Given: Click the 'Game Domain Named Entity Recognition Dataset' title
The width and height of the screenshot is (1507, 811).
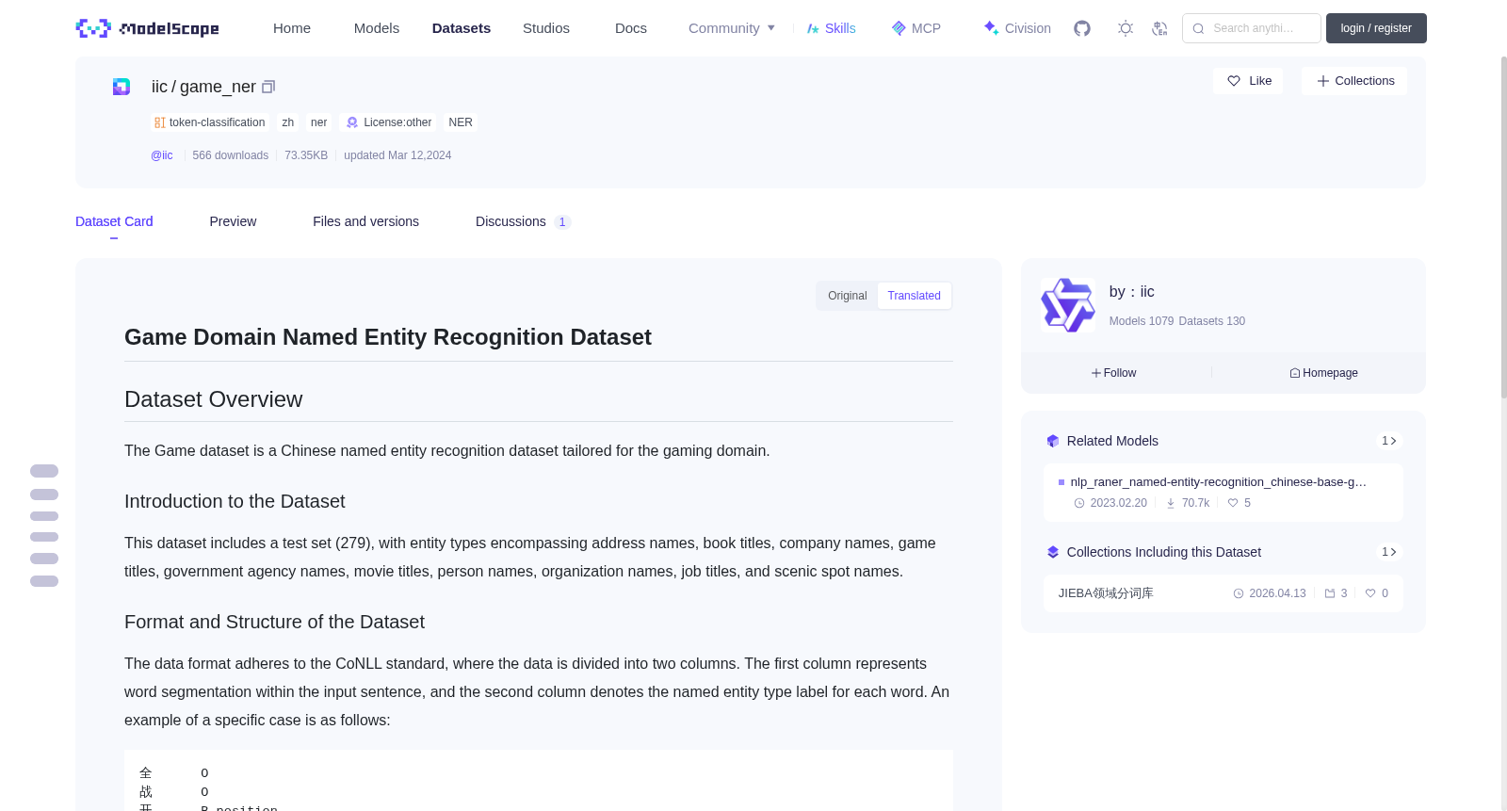Looking at the screenshot, I should pyautogui.click(x=388, y=337).
